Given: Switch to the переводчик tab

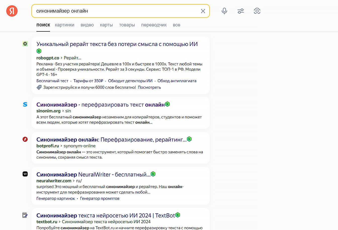Looking at the screenshot, I should click(154, 25).
